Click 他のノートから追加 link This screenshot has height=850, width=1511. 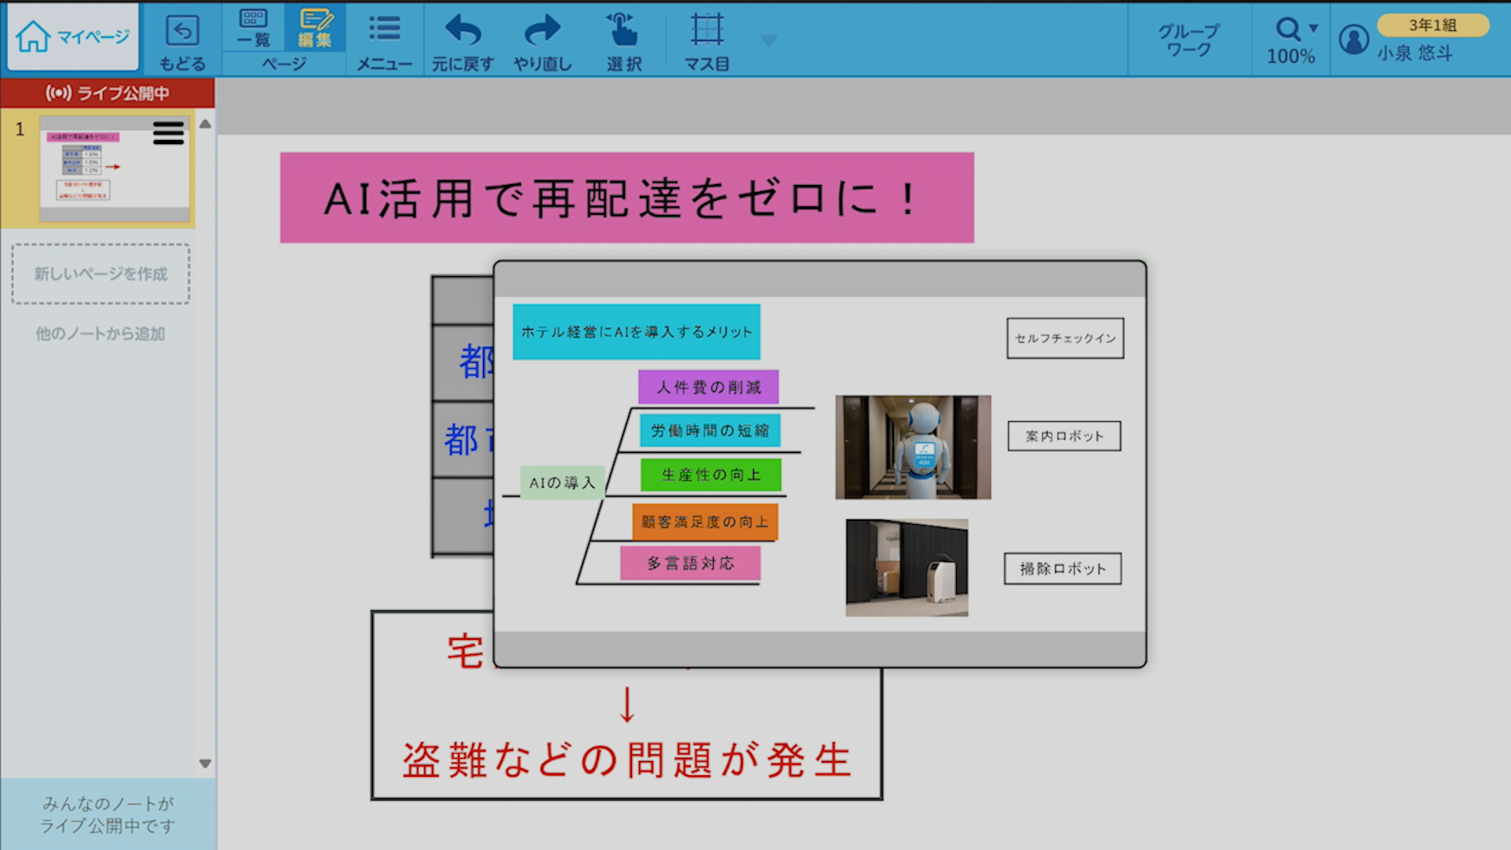101,334
